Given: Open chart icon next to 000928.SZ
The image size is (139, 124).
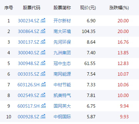Looking at the screenshot, I should coord(43,117).
